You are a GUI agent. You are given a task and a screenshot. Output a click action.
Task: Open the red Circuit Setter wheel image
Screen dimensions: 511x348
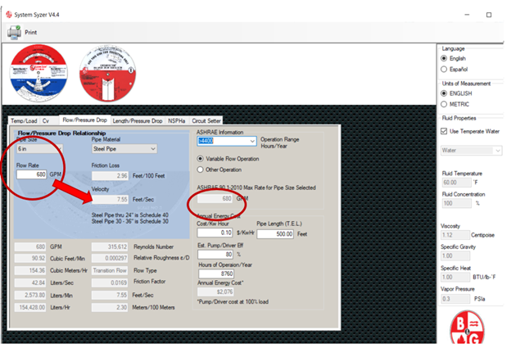pos(108,73)
